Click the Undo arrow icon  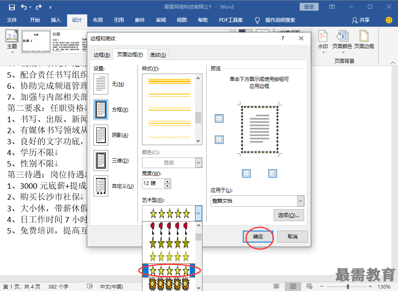click(23, 7)
